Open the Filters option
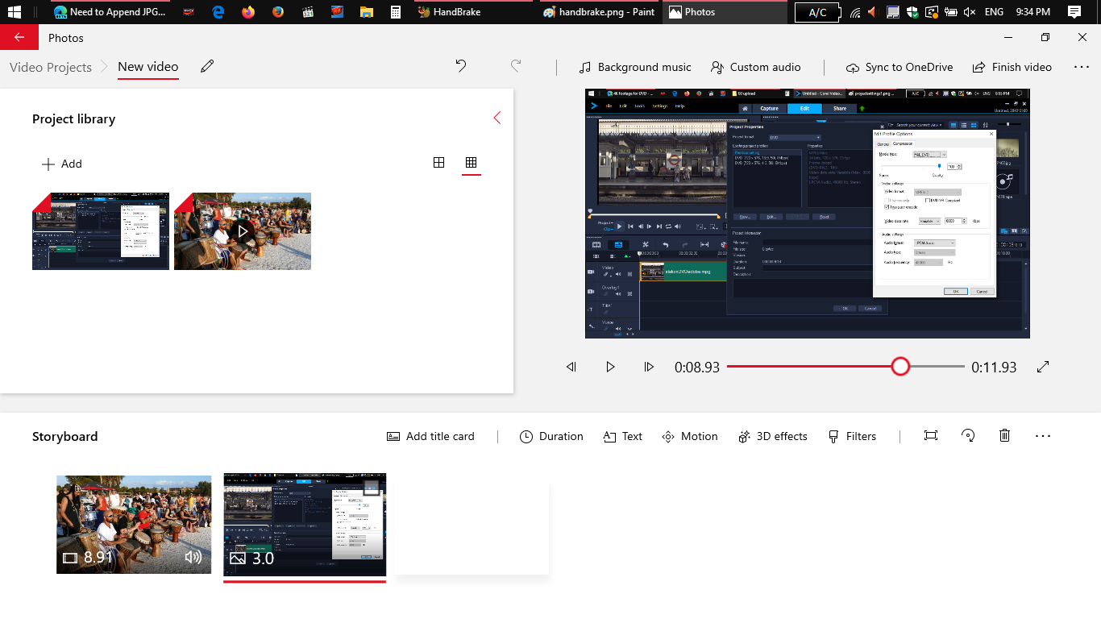This screenshot has width=1101, height=619. (x=852, y=436)
